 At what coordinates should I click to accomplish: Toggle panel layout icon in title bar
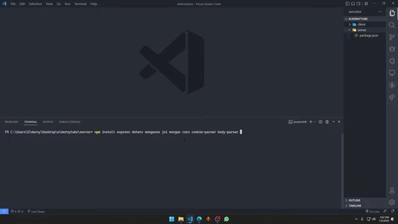coord(353,4)
